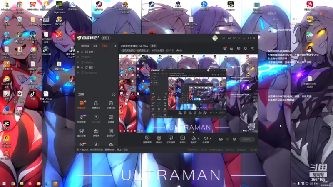
Task: Open settings gear in bottom control bar
Action: 234,139
